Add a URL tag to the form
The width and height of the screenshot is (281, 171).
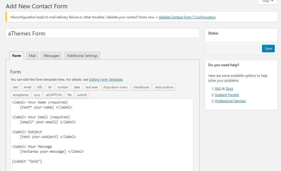[40, 87]
